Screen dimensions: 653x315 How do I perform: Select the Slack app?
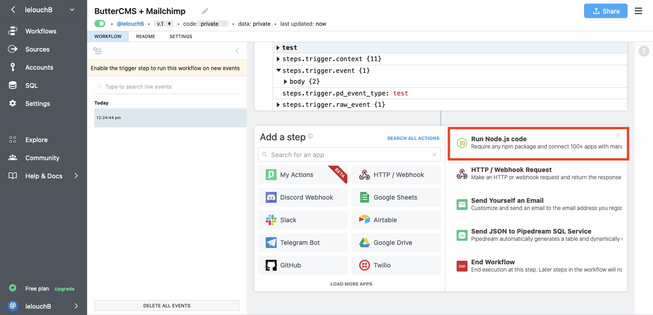303,220
